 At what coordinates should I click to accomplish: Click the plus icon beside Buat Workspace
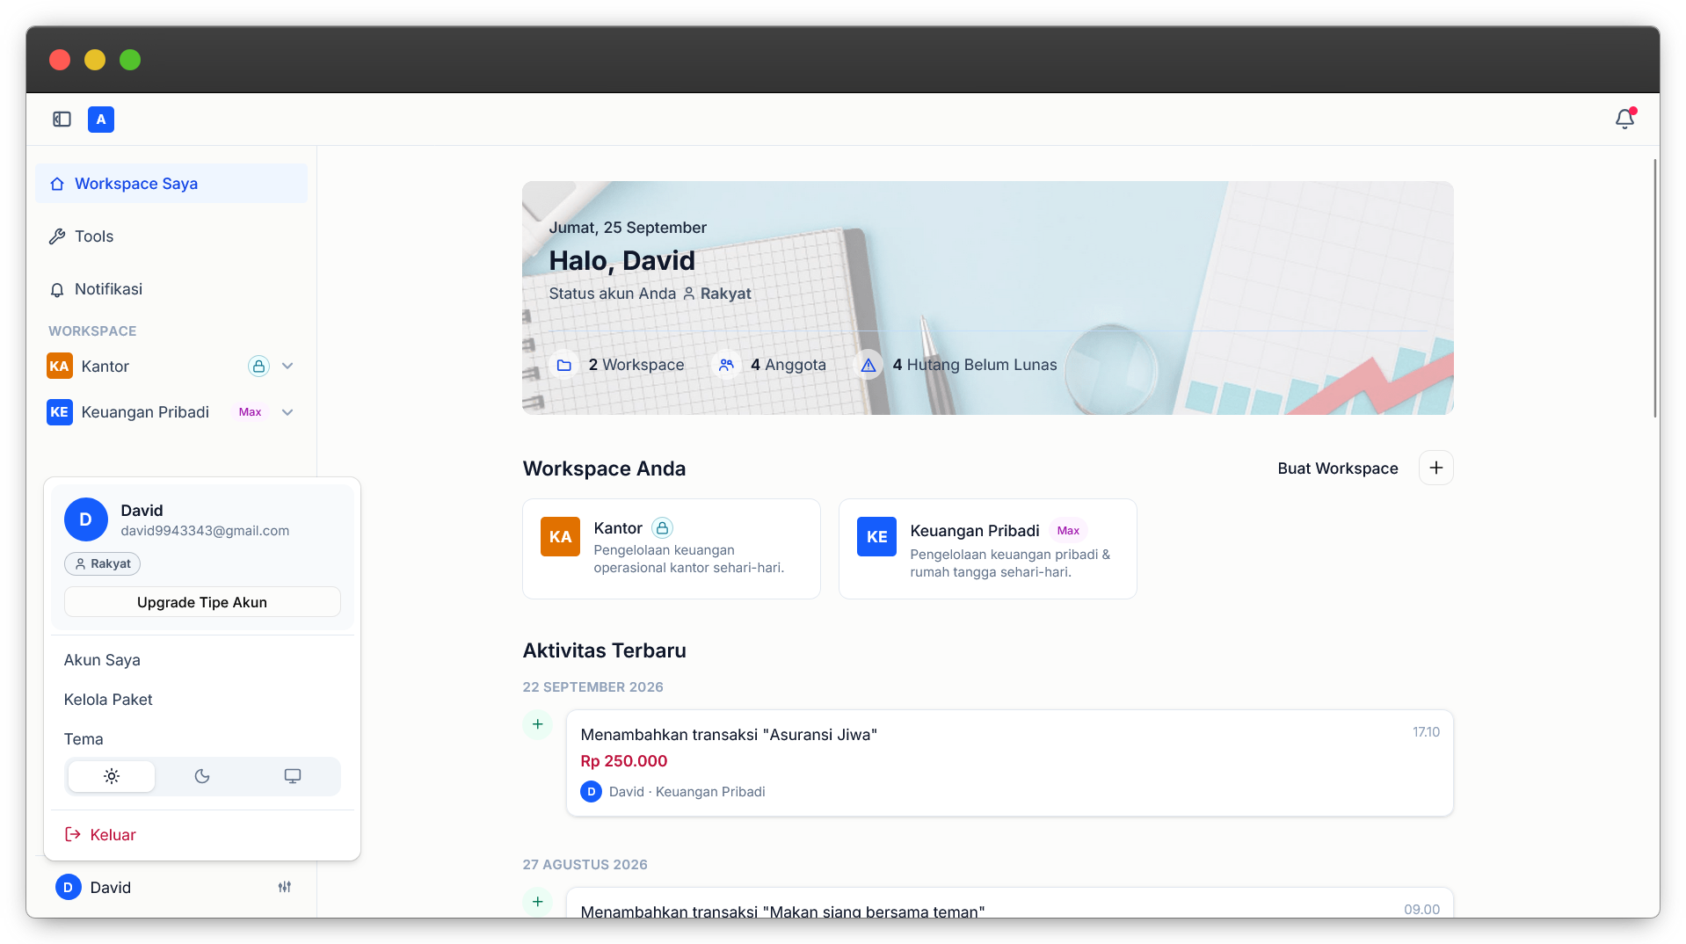click(x=1435, y=468)
